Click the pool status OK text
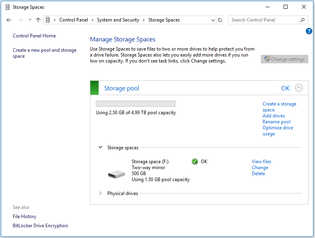Screen dimensions: 315x238 tap(285, 88)
